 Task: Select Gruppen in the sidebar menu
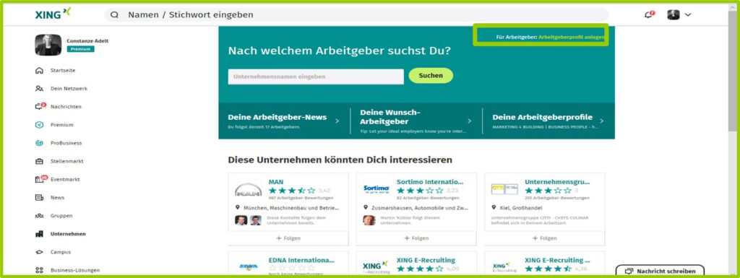61,216
